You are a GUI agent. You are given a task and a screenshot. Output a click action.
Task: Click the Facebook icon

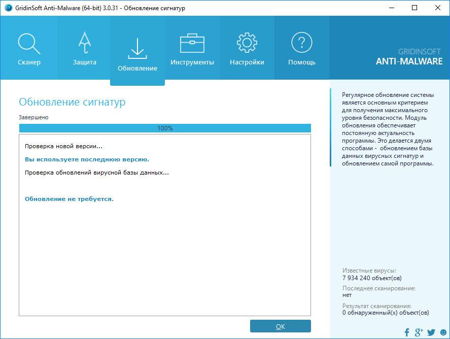click(x=407, y=332)
